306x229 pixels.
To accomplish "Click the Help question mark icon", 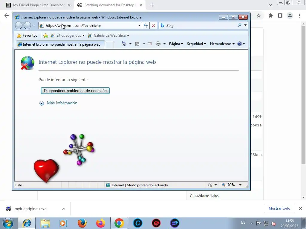I will coord(240,44).
